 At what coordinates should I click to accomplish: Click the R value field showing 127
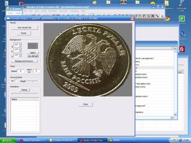click(16, 49)
